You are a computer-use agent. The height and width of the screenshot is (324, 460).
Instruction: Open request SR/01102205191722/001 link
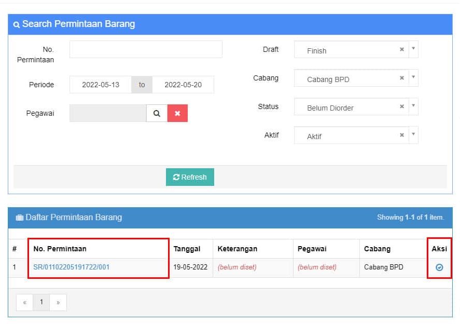tap(72, 267)
